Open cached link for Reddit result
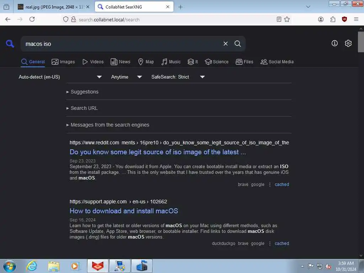 tap(282, 184)
